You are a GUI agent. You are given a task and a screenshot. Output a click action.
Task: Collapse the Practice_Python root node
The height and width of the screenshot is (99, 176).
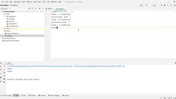click(1, 12)
